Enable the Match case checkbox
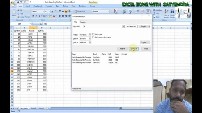The height and width of the screenshot is (113, 202). 93,34
